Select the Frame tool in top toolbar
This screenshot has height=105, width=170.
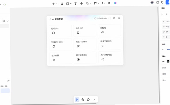click(62, 4)
